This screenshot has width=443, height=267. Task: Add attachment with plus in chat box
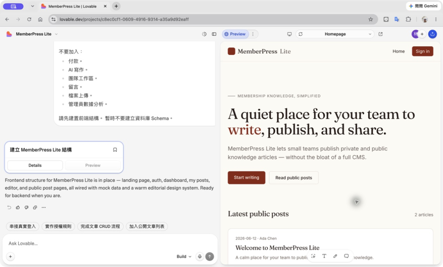pos(10,257)
